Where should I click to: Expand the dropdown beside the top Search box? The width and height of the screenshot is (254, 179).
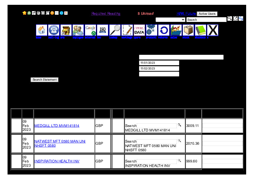[170, 20]
